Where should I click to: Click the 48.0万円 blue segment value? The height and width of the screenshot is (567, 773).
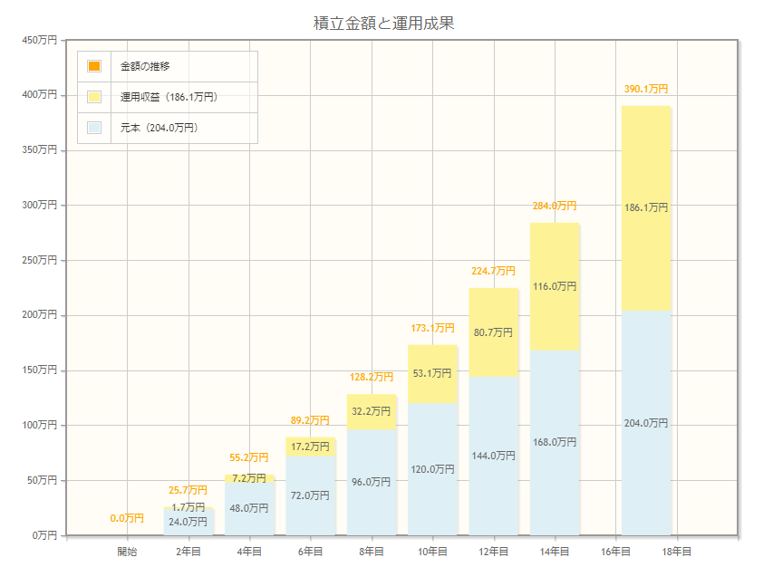(x=249, y=508)
